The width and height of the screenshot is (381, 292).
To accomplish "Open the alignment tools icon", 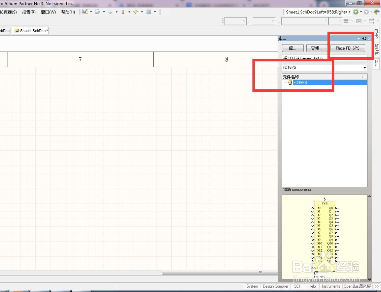I will tap(97, 12).
